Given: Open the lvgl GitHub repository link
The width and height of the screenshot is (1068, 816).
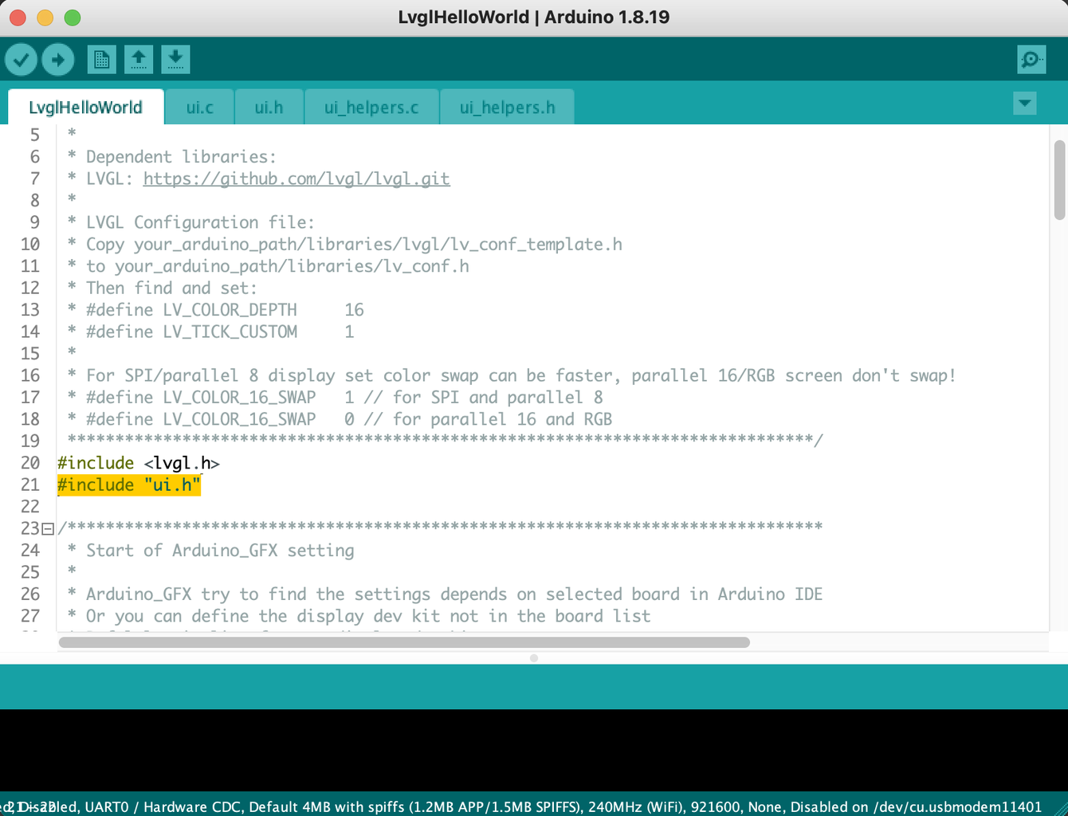Looking at the screenshot, I should pos(296,179).
